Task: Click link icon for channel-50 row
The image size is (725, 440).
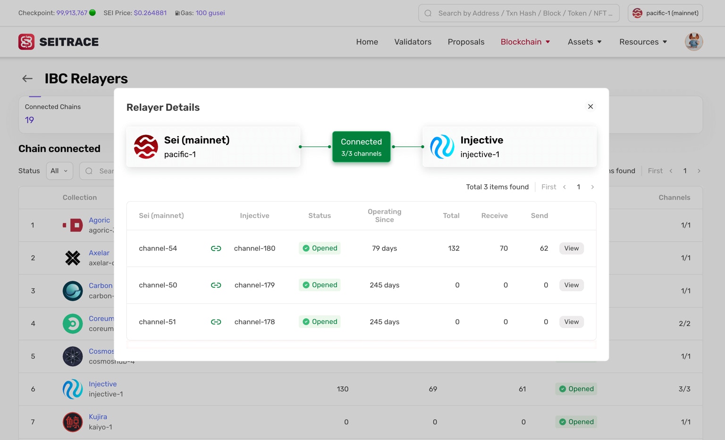Action: pyautogui.click(x=216, y=285)
